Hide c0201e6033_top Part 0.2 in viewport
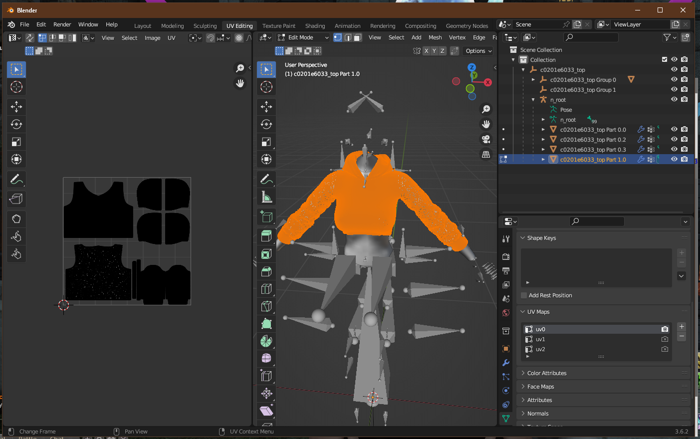 [x=674, y=139]
